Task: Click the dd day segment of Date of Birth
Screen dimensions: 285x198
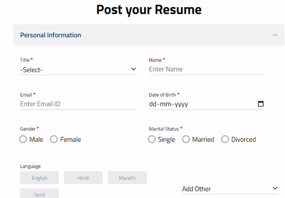Action: 153,104
